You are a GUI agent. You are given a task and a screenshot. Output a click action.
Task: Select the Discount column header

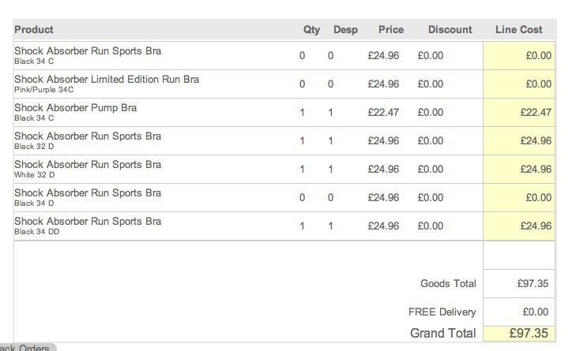point(450,30)
